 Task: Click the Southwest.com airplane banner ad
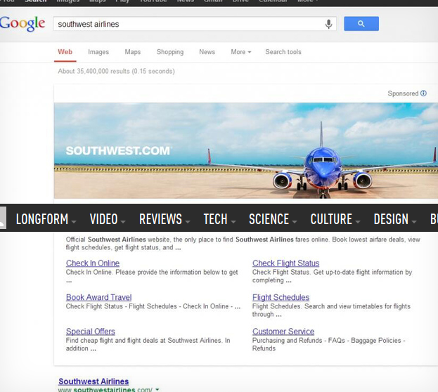coord(246,151)
